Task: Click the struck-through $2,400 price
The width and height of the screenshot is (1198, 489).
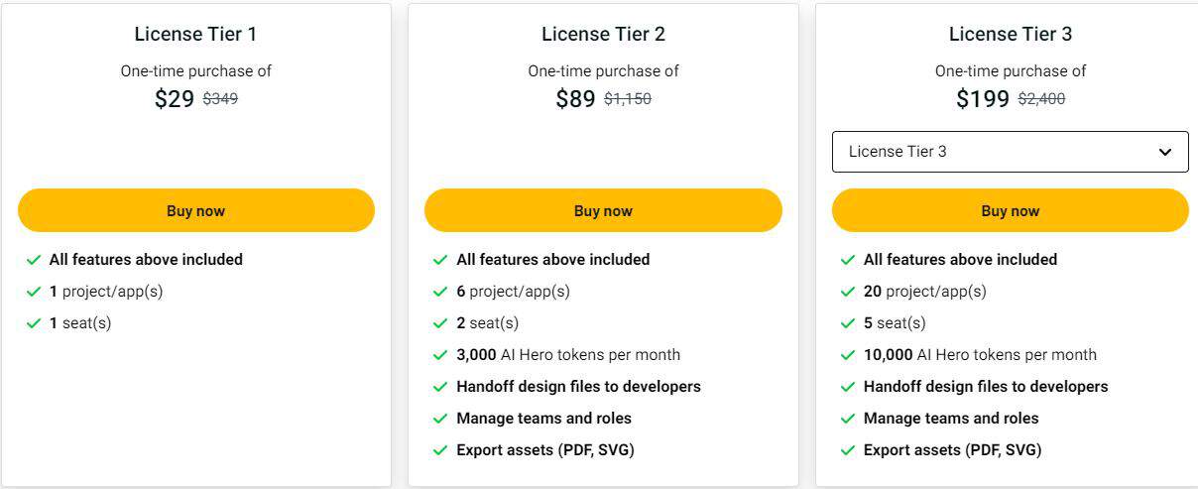Action: [x=1041, y=99]
